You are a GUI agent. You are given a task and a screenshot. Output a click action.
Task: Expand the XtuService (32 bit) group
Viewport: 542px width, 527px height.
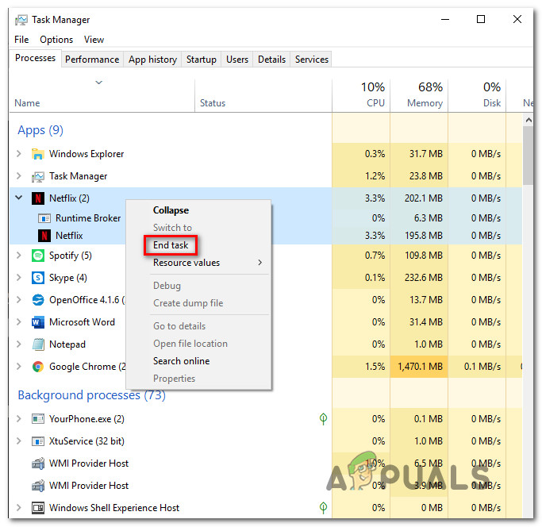point(19,441)
